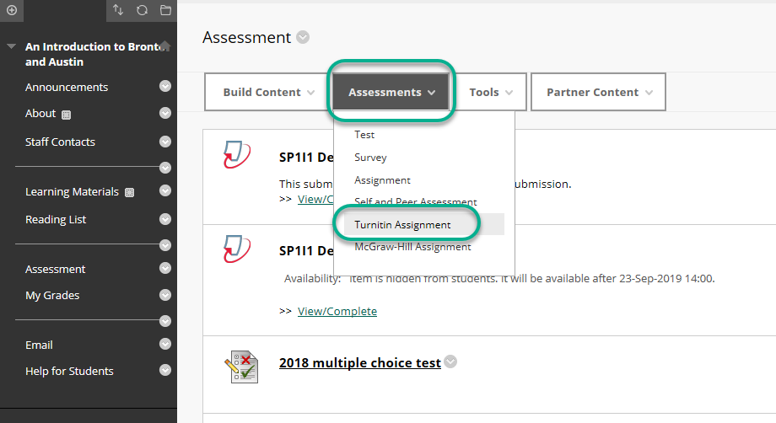Image resolution: width=776 pixels, height=423 pixels.
Task: Click partially hidden View/C link under first item
Action: [315, 199]
